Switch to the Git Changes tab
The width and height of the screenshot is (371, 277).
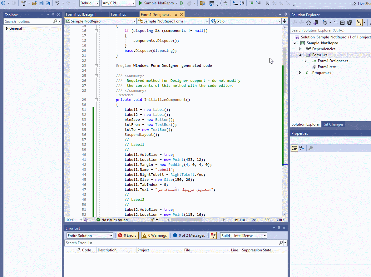(333, 124)
